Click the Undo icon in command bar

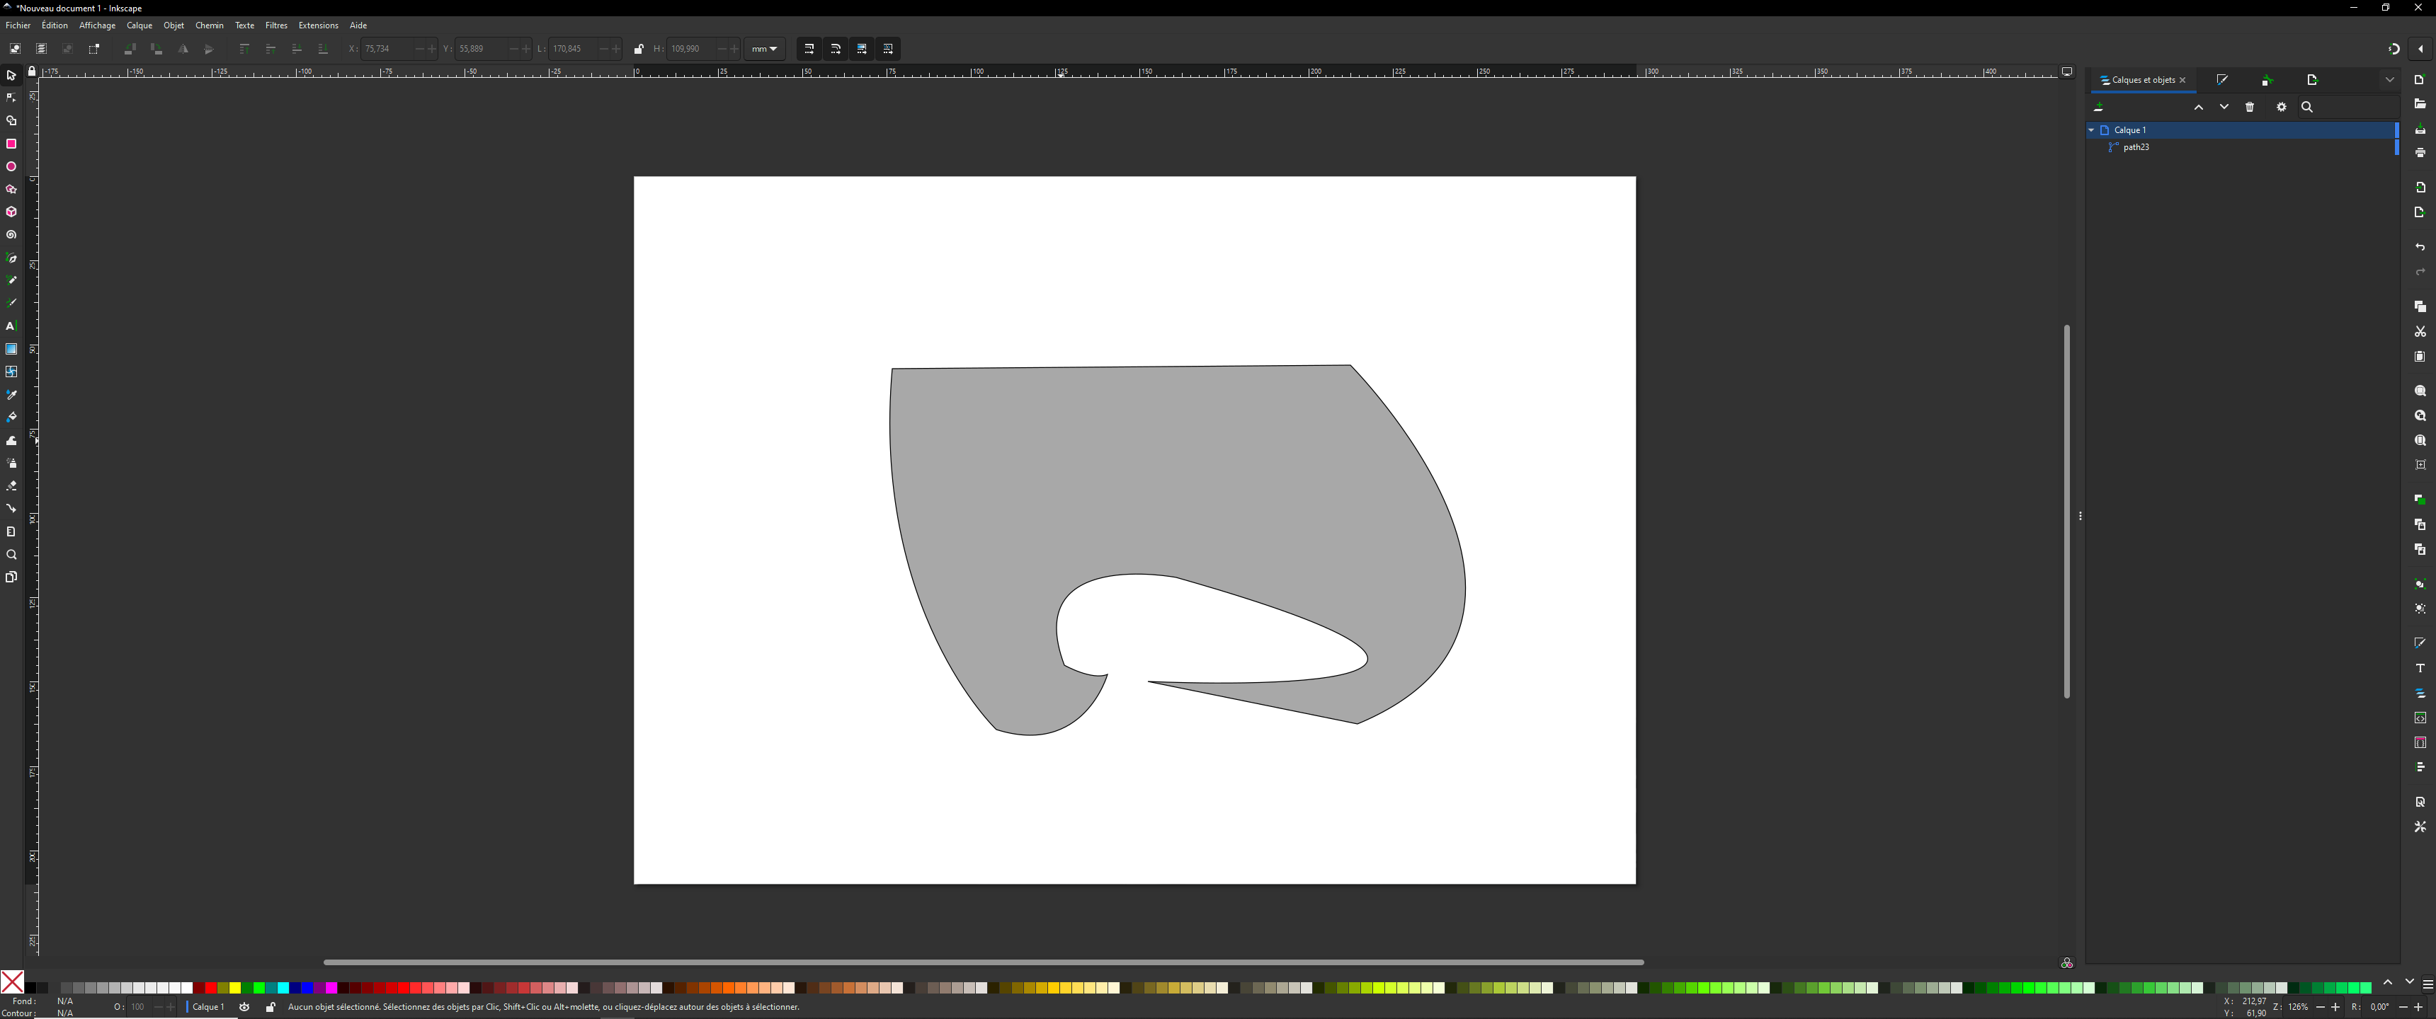click(x=2420, y=247)
